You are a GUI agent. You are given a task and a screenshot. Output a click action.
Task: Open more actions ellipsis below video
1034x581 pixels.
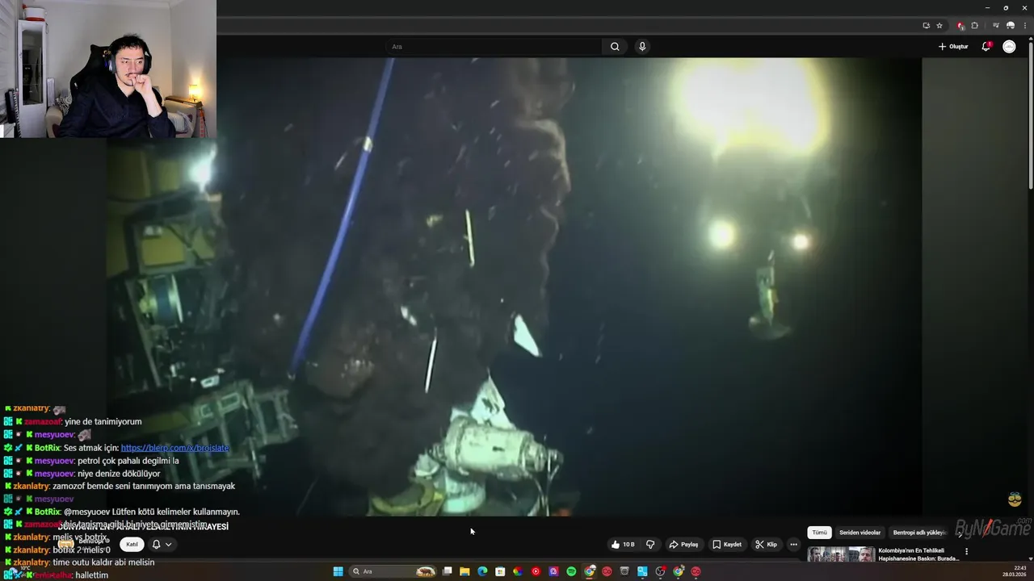pos(793,545)
